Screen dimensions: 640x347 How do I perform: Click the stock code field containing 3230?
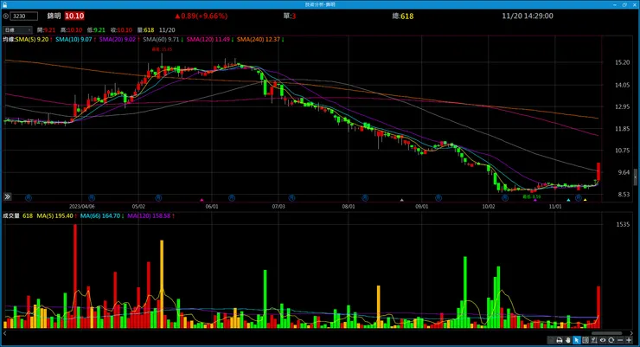[x=23, y=16]
